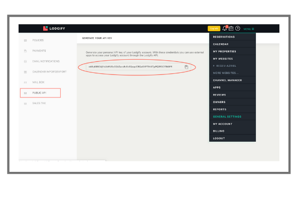Click the Public API sidebar icon
The height and width of the screenshot is (201, 301).
26,93
